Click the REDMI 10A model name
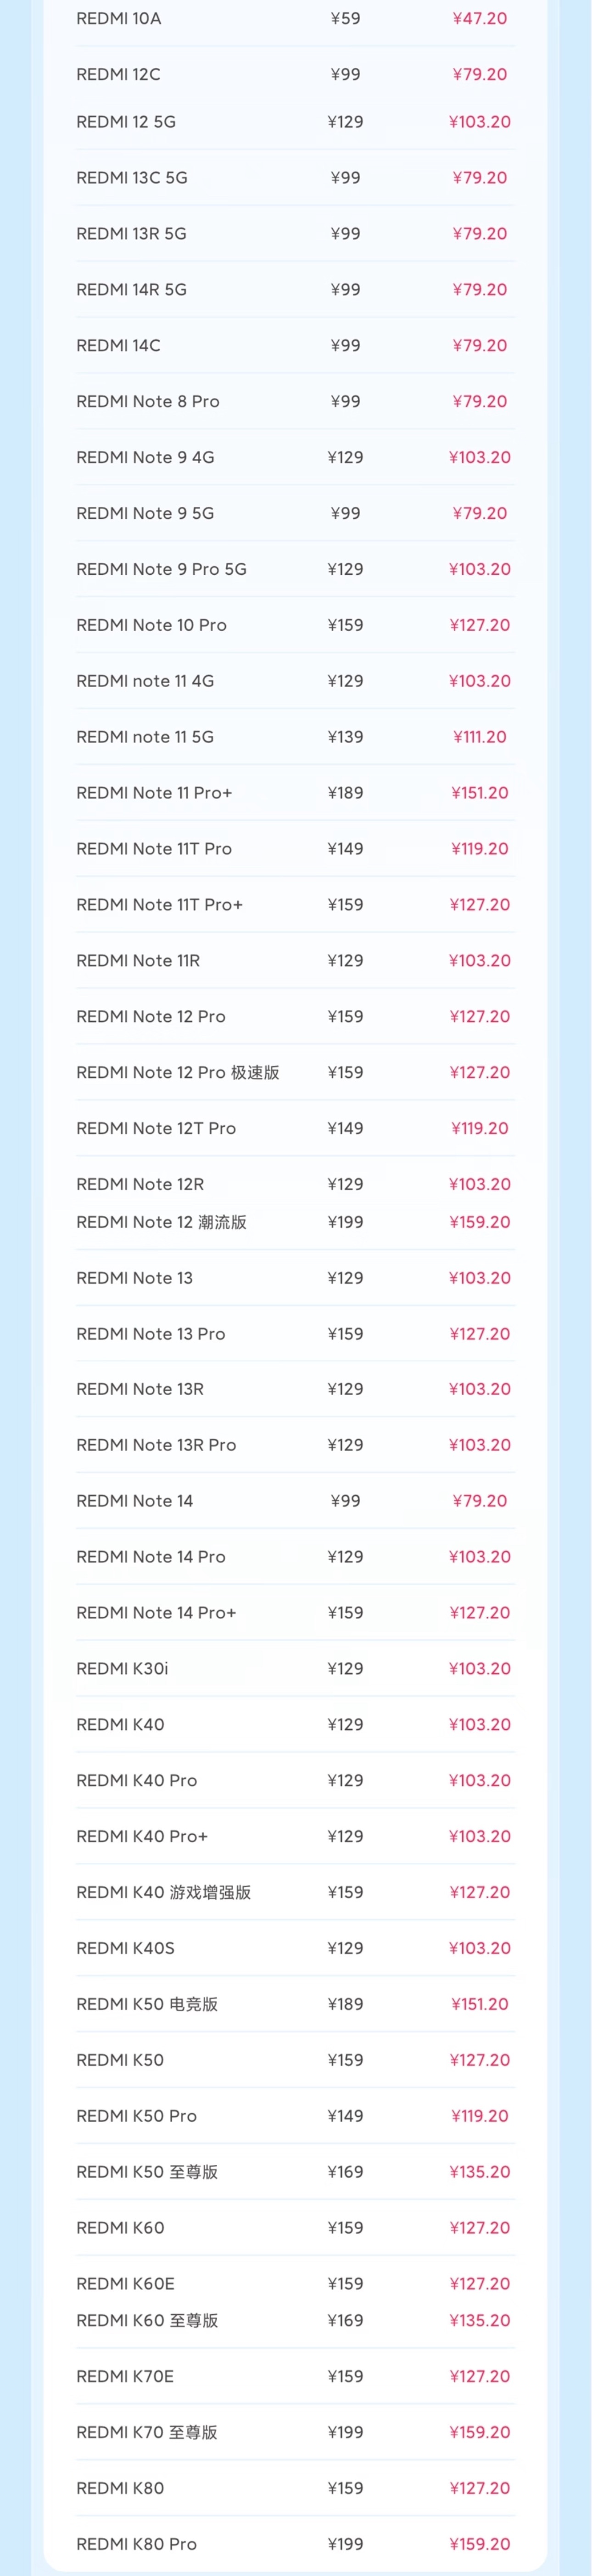The height and width of the screenshot is (2576, 592). click(118, 18)
